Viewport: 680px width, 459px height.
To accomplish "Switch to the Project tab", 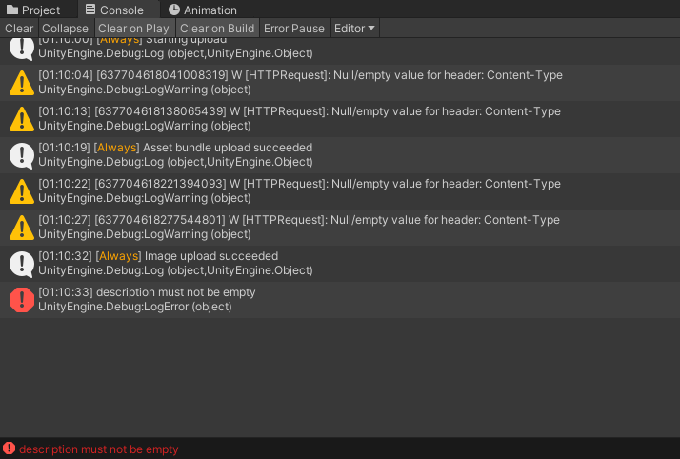I will (33, 10).
